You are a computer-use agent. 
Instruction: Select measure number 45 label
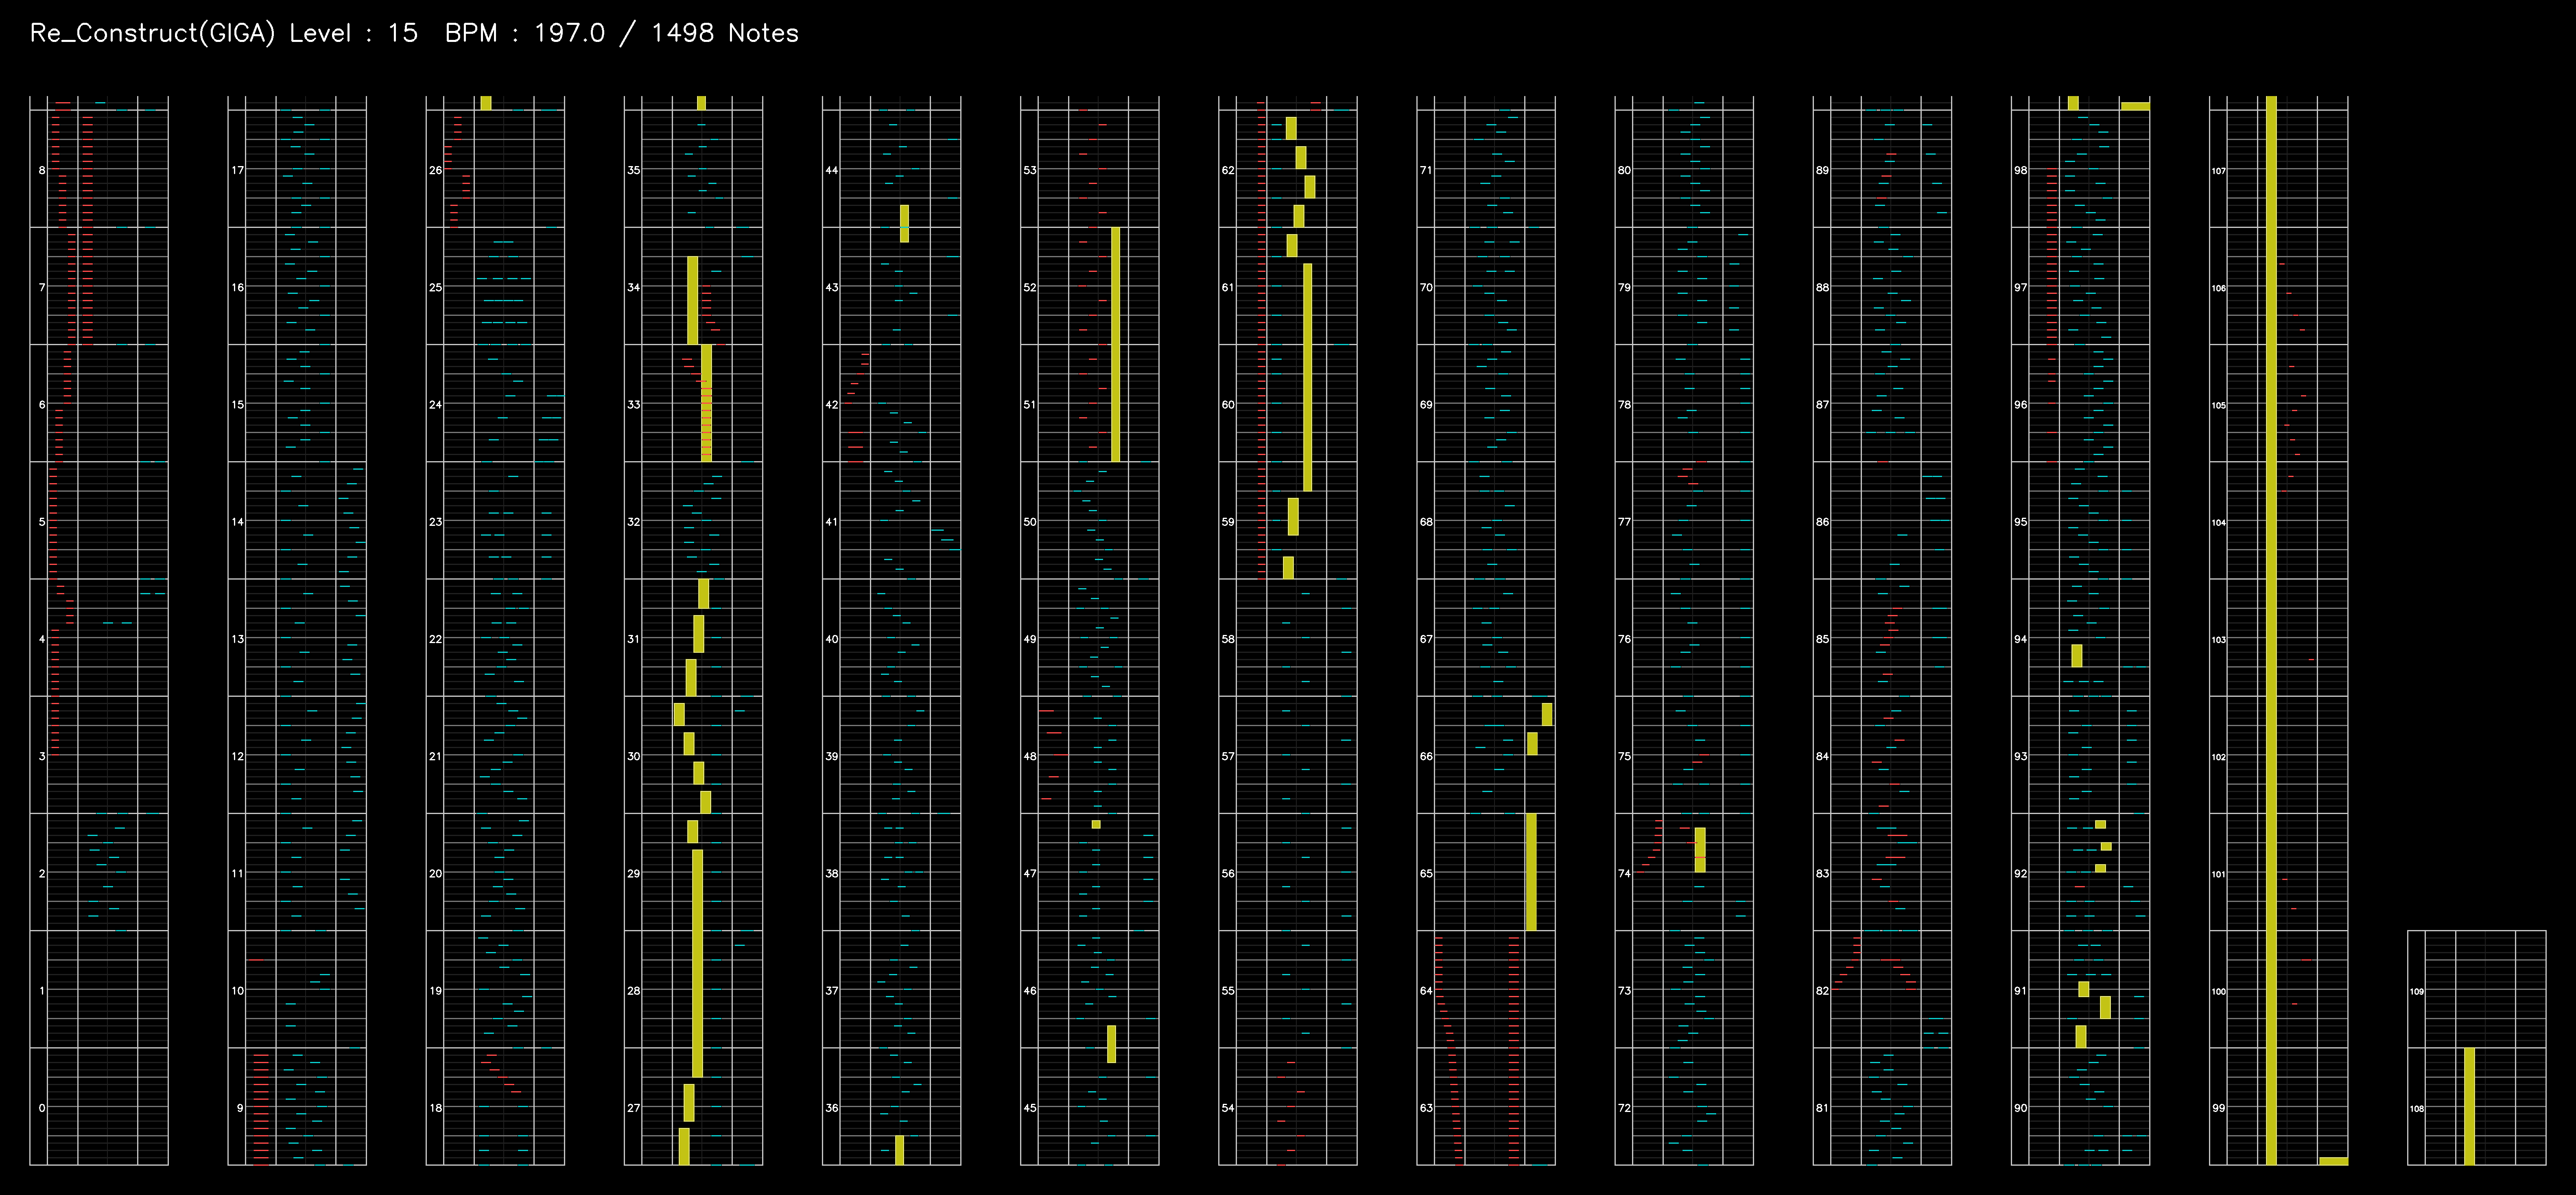pyautogui.click(x=1030, y=1107)
